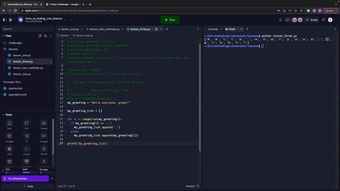
Task: Close the lesson_one.py editor tab
Action: 82,29
